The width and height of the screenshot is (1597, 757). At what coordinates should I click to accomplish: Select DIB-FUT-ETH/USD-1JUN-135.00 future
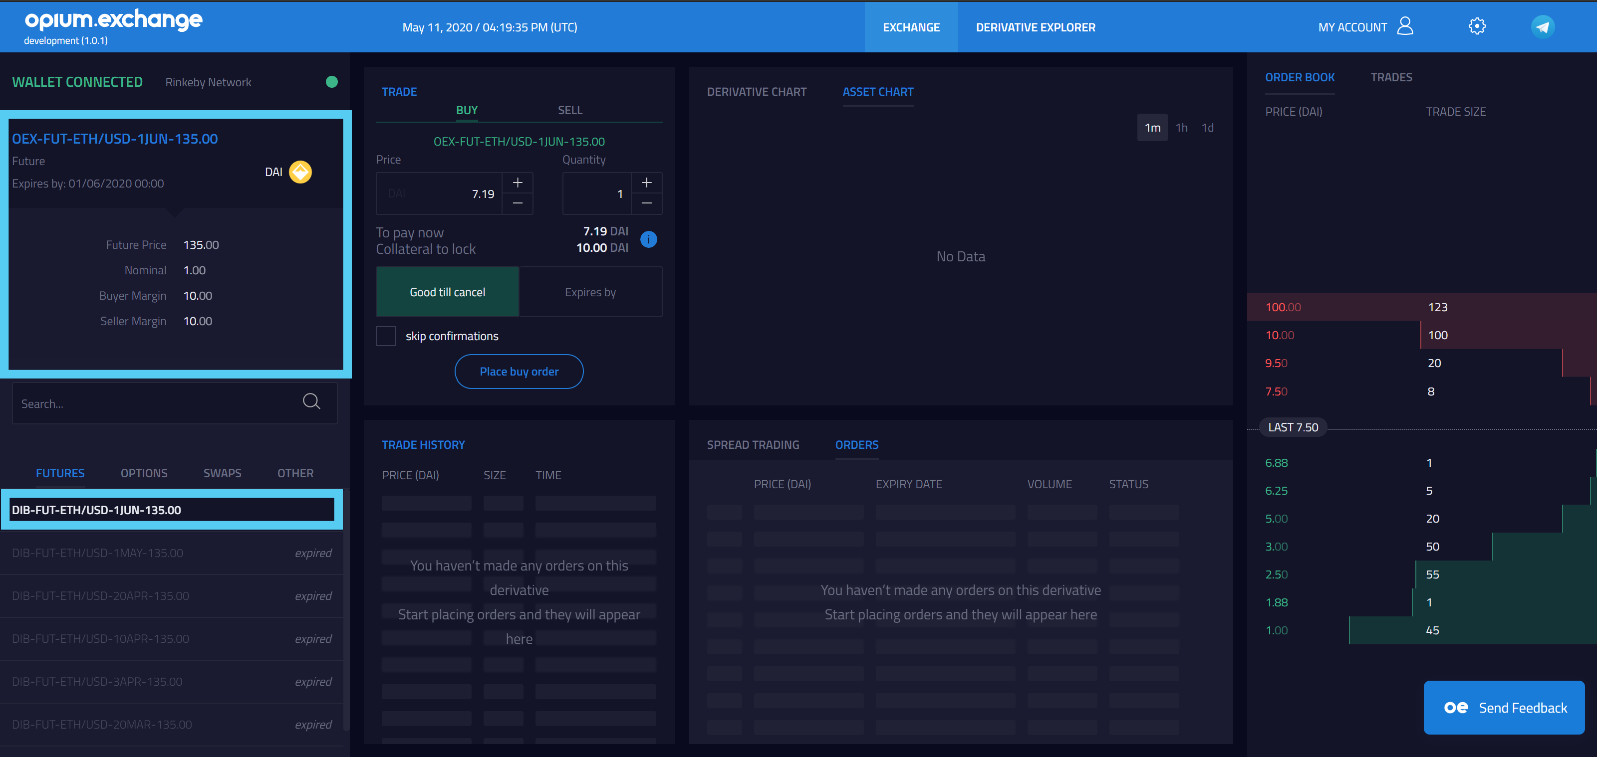[x=172, y=510]
